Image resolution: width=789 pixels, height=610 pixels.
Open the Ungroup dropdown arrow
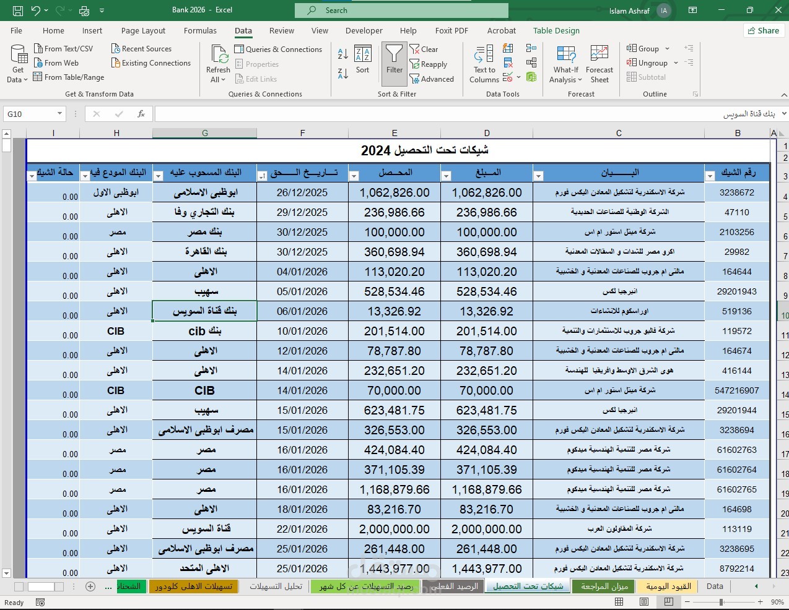click(676, 62)
